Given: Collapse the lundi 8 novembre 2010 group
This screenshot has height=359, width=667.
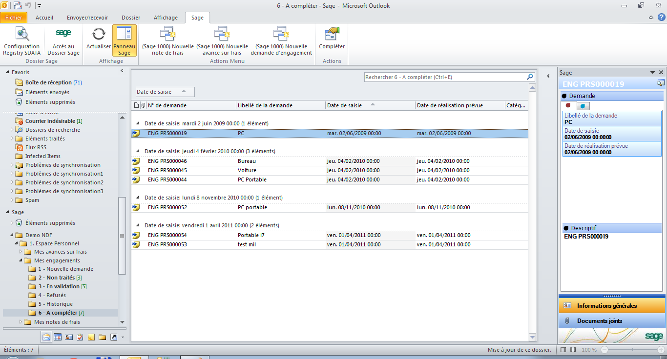Looking at the screenshot, I should coord(137,198).
